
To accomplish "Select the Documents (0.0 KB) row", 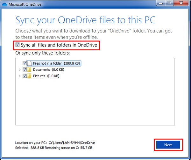I will tap(48, 69).
